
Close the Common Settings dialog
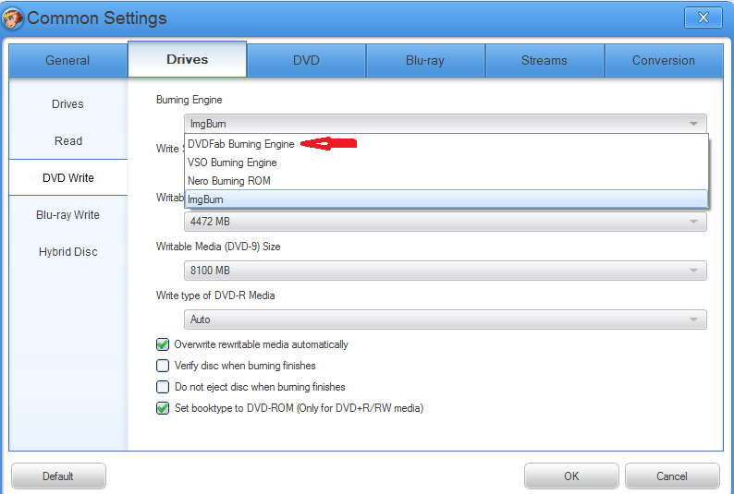(x=703, y=18)
